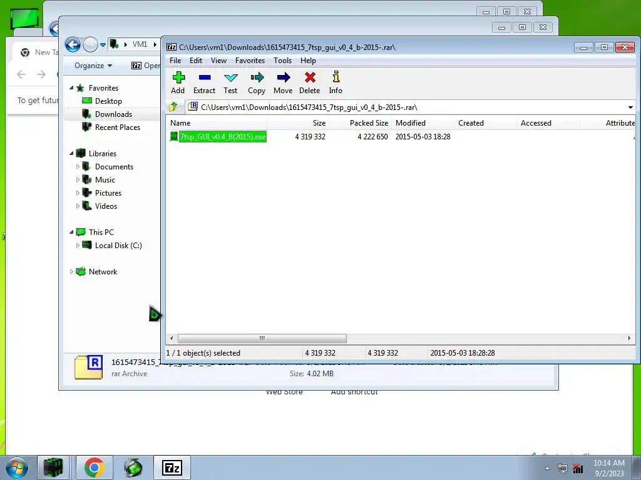The height and width of the screenshot is (480, 641).
Task: Collapse the Favorites group in Explorer
Action: (71, 87)
